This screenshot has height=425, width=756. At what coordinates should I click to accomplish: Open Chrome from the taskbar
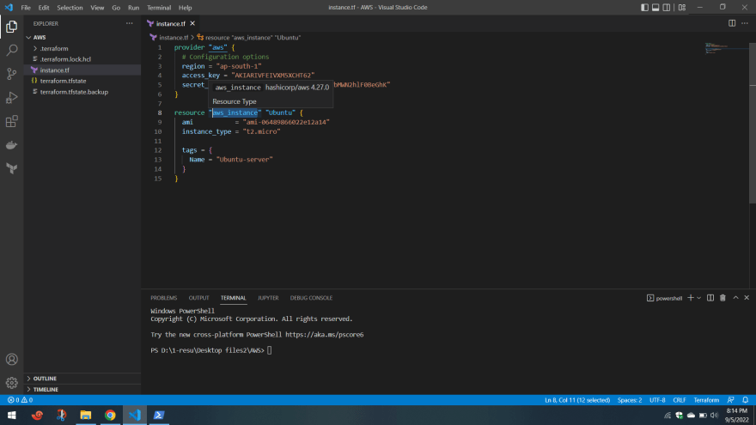111,415
